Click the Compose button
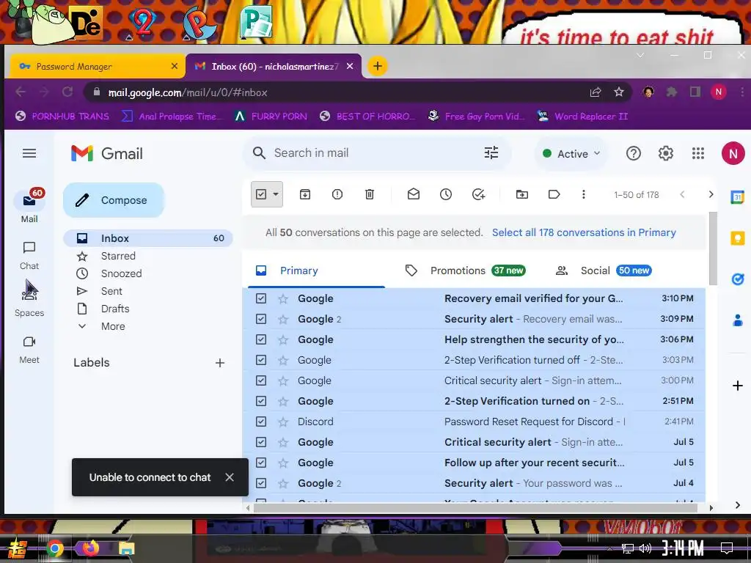 click(x=114, y=200)
